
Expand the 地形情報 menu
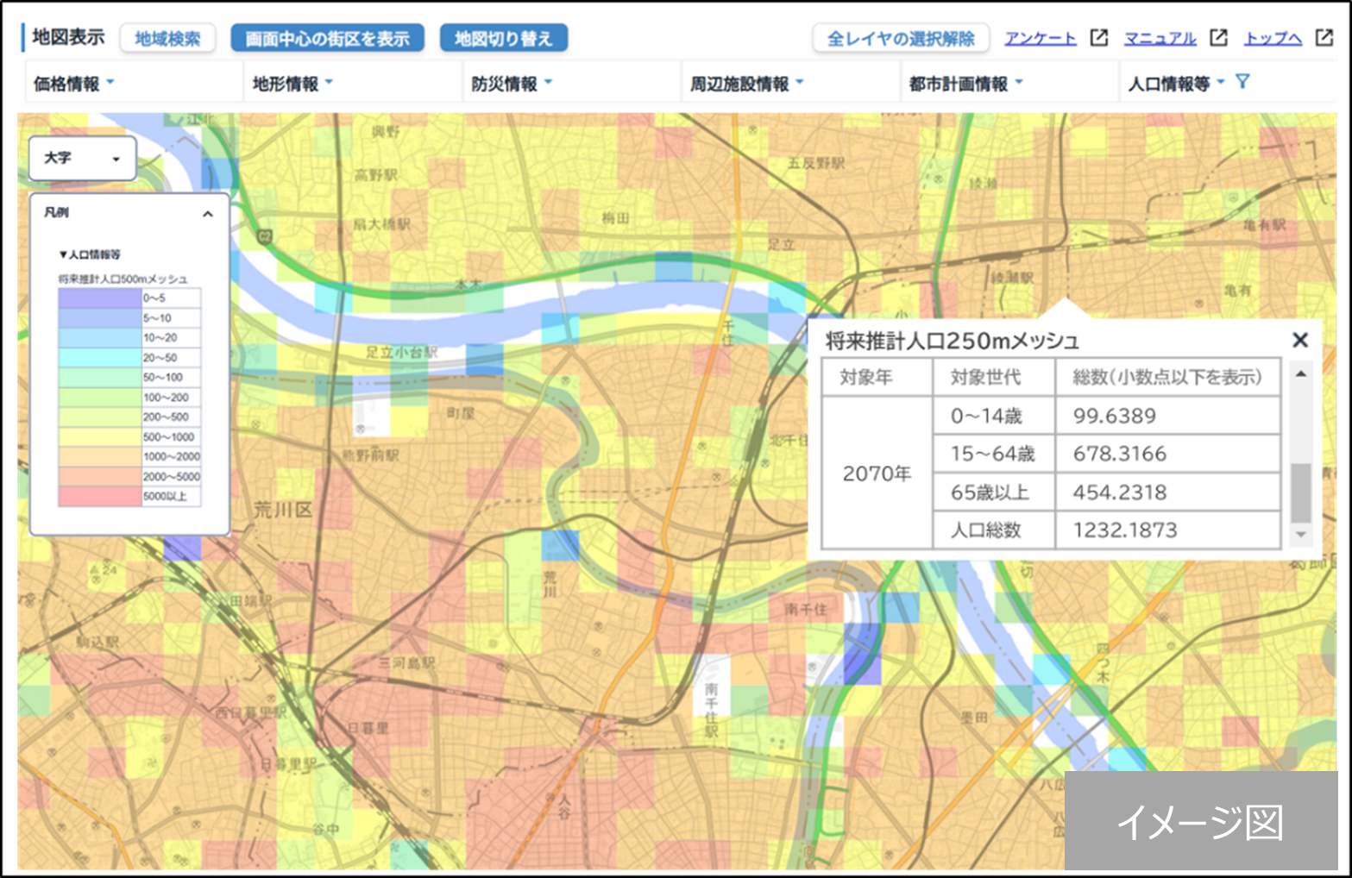(x=292, y=84)
